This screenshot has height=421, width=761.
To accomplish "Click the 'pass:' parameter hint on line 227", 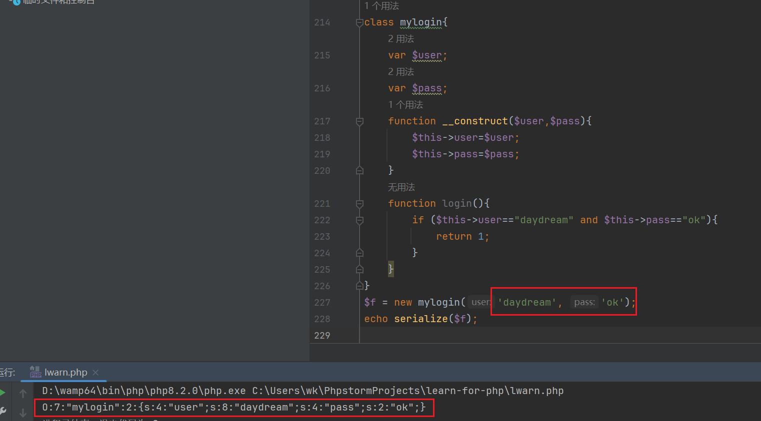I will click(584, 302).
